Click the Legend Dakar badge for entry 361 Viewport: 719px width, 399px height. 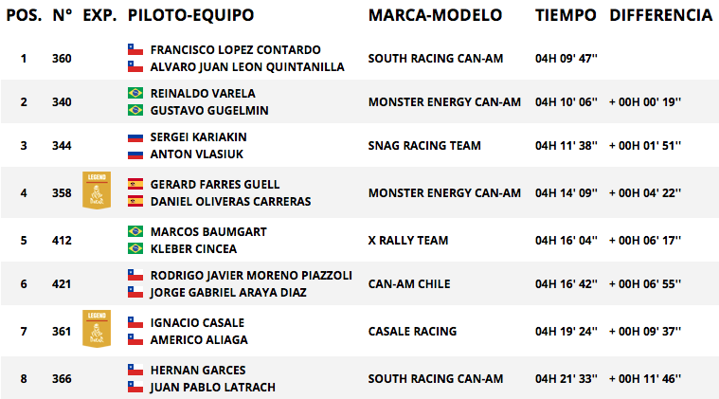coord(97,329)
